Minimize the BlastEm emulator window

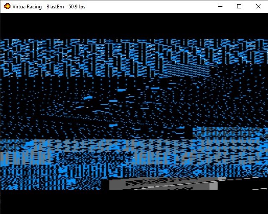[x=220, y=6]
